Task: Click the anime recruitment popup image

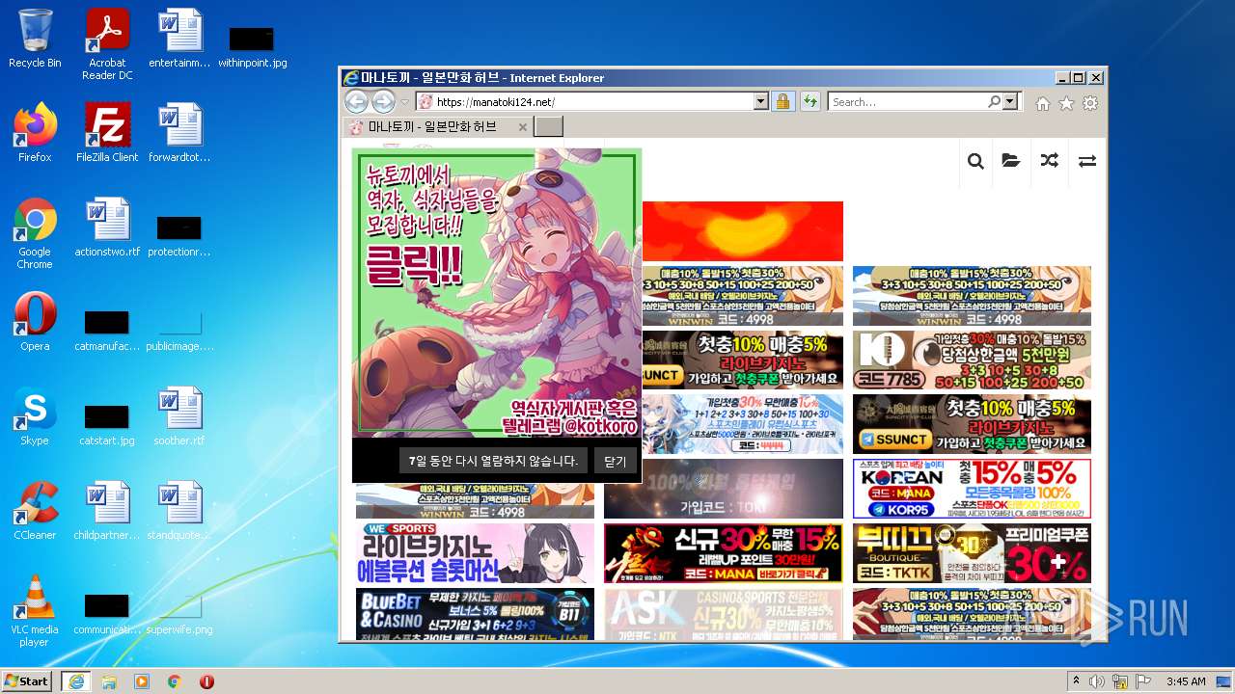Action: (x=497, y=292)
